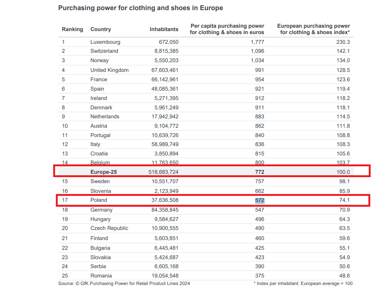Click the 'Romania' country cell
This screenshot has width=392, height=294.
pyautogui.click(x=101, y=276)
